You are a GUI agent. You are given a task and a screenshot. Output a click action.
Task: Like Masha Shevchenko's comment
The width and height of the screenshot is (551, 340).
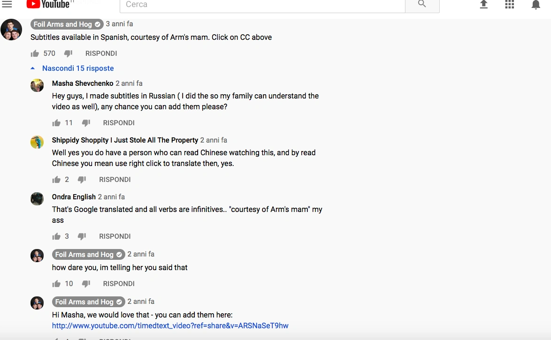[56, 123]
